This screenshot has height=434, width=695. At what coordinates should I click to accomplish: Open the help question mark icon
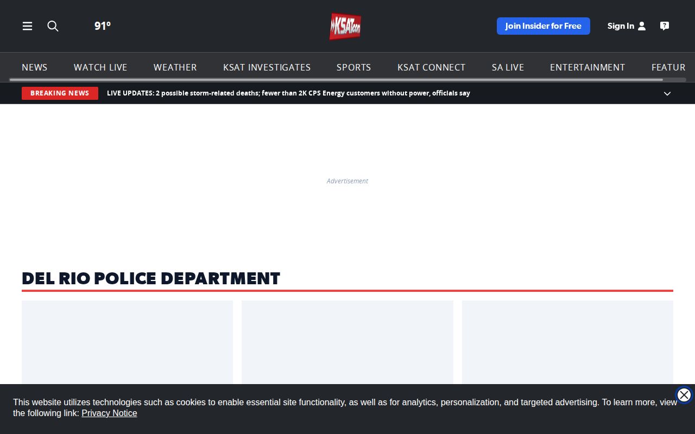pos(664,26)
